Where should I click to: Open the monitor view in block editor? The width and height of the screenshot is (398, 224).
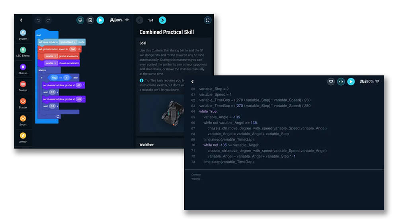pos(80,20)
